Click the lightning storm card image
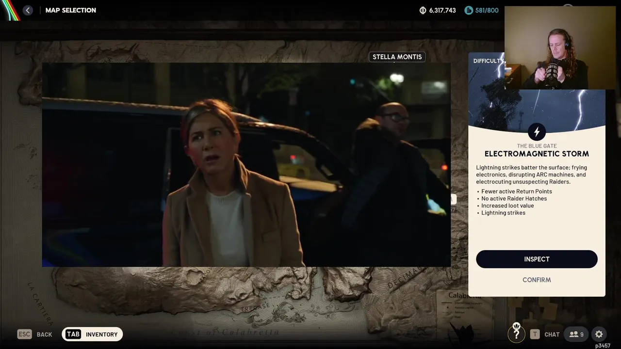Viewport: 621px width, 349px height. 537,92
